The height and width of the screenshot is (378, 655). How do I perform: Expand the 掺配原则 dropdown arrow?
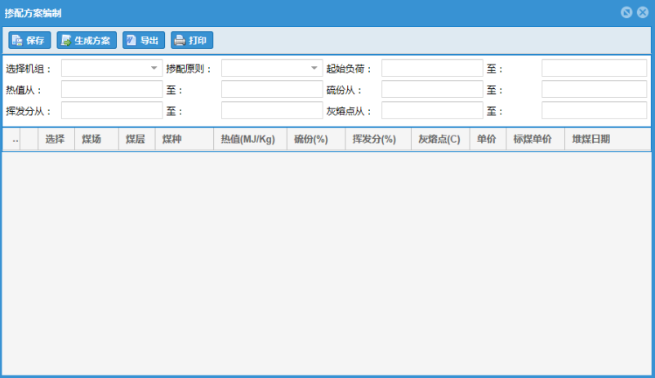(314, 68)
